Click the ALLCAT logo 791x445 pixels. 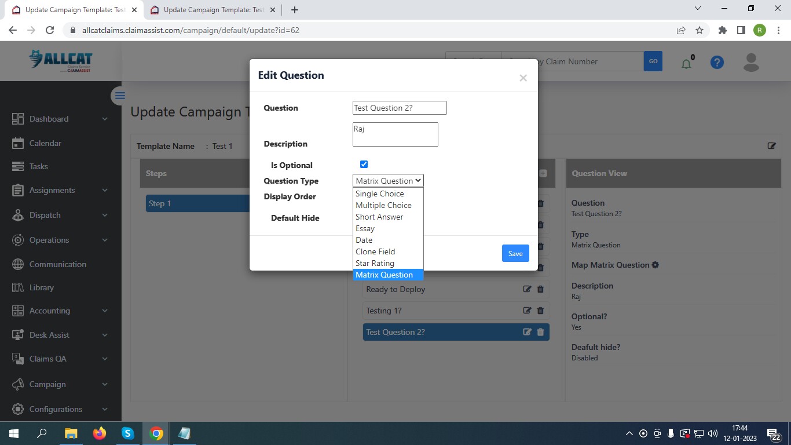61,61
